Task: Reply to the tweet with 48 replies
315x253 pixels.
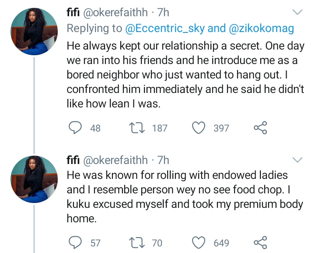Action: tap(77, 128)
